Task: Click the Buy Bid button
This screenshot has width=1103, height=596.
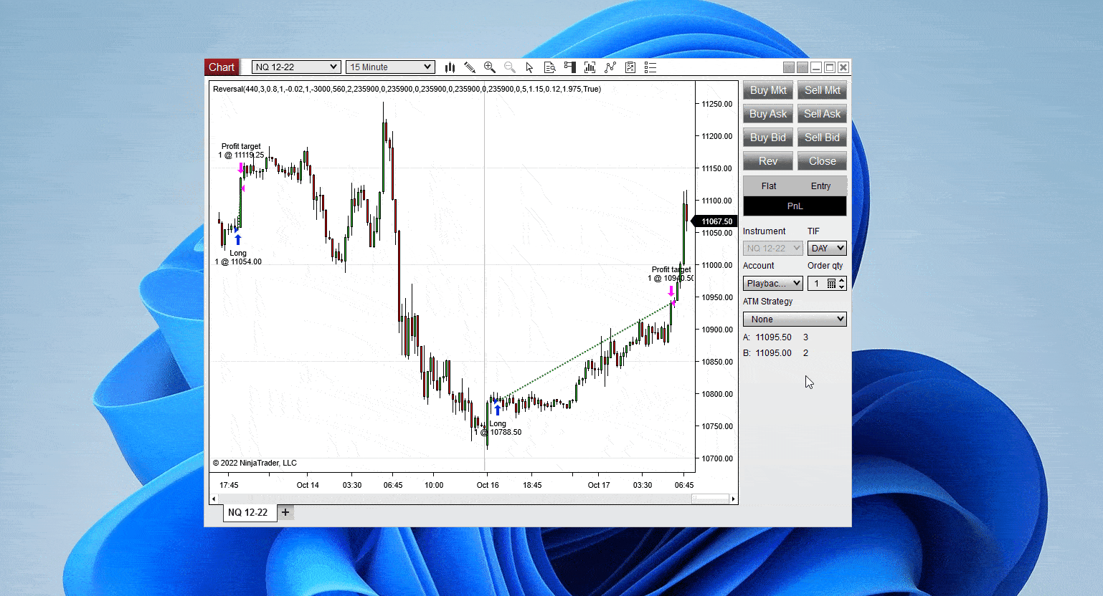Action: 768,138
